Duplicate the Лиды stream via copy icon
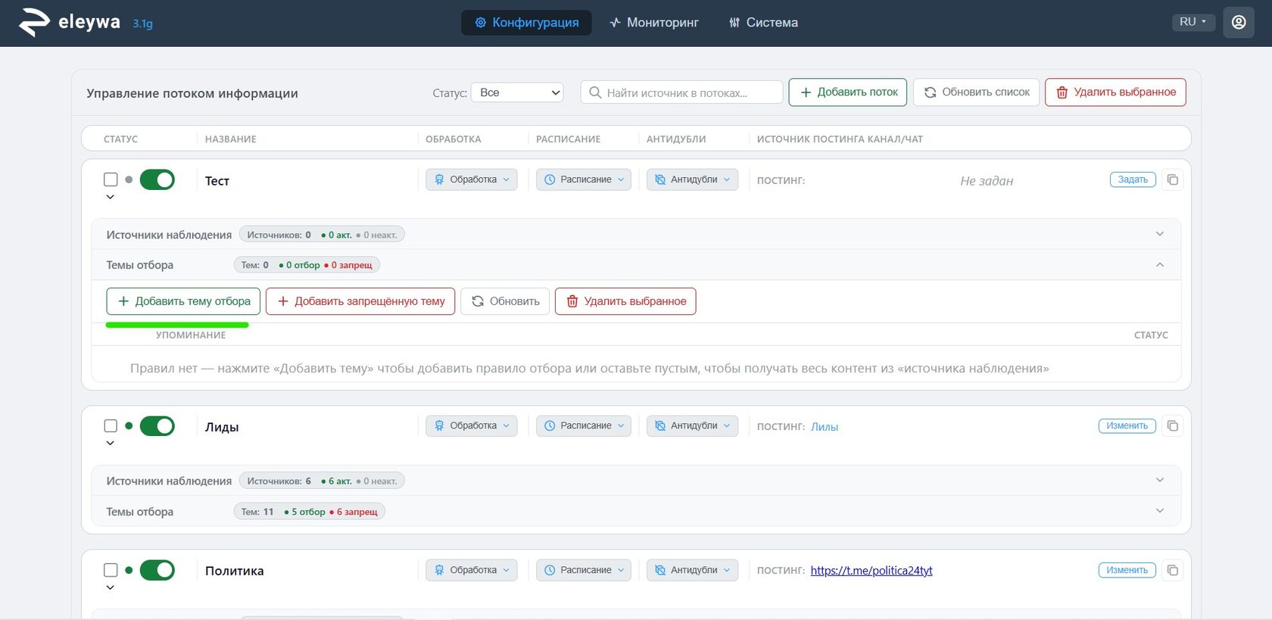The height and width of the screenshot is (620, 1272). tap(1172, 425)
